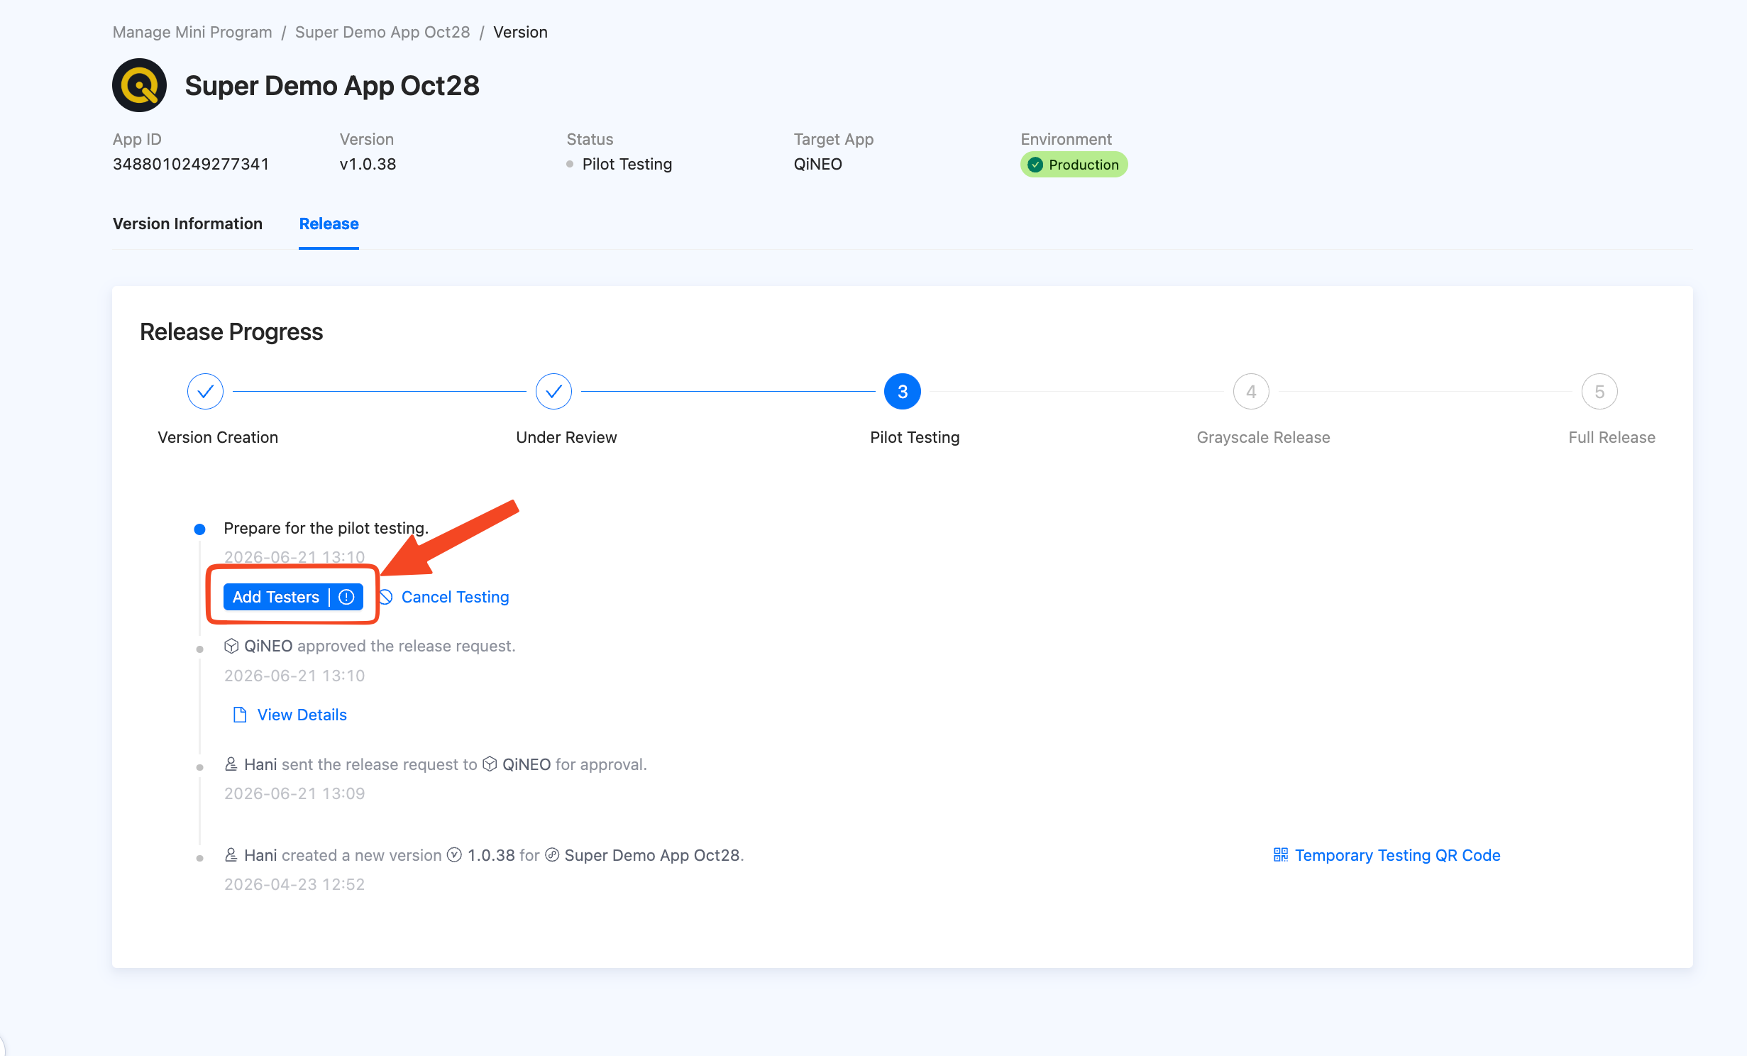Click the version value v1.0.38
The height and width of the screenshot is (1056, 1747).
pyautogui.click(x=368, y=164)
